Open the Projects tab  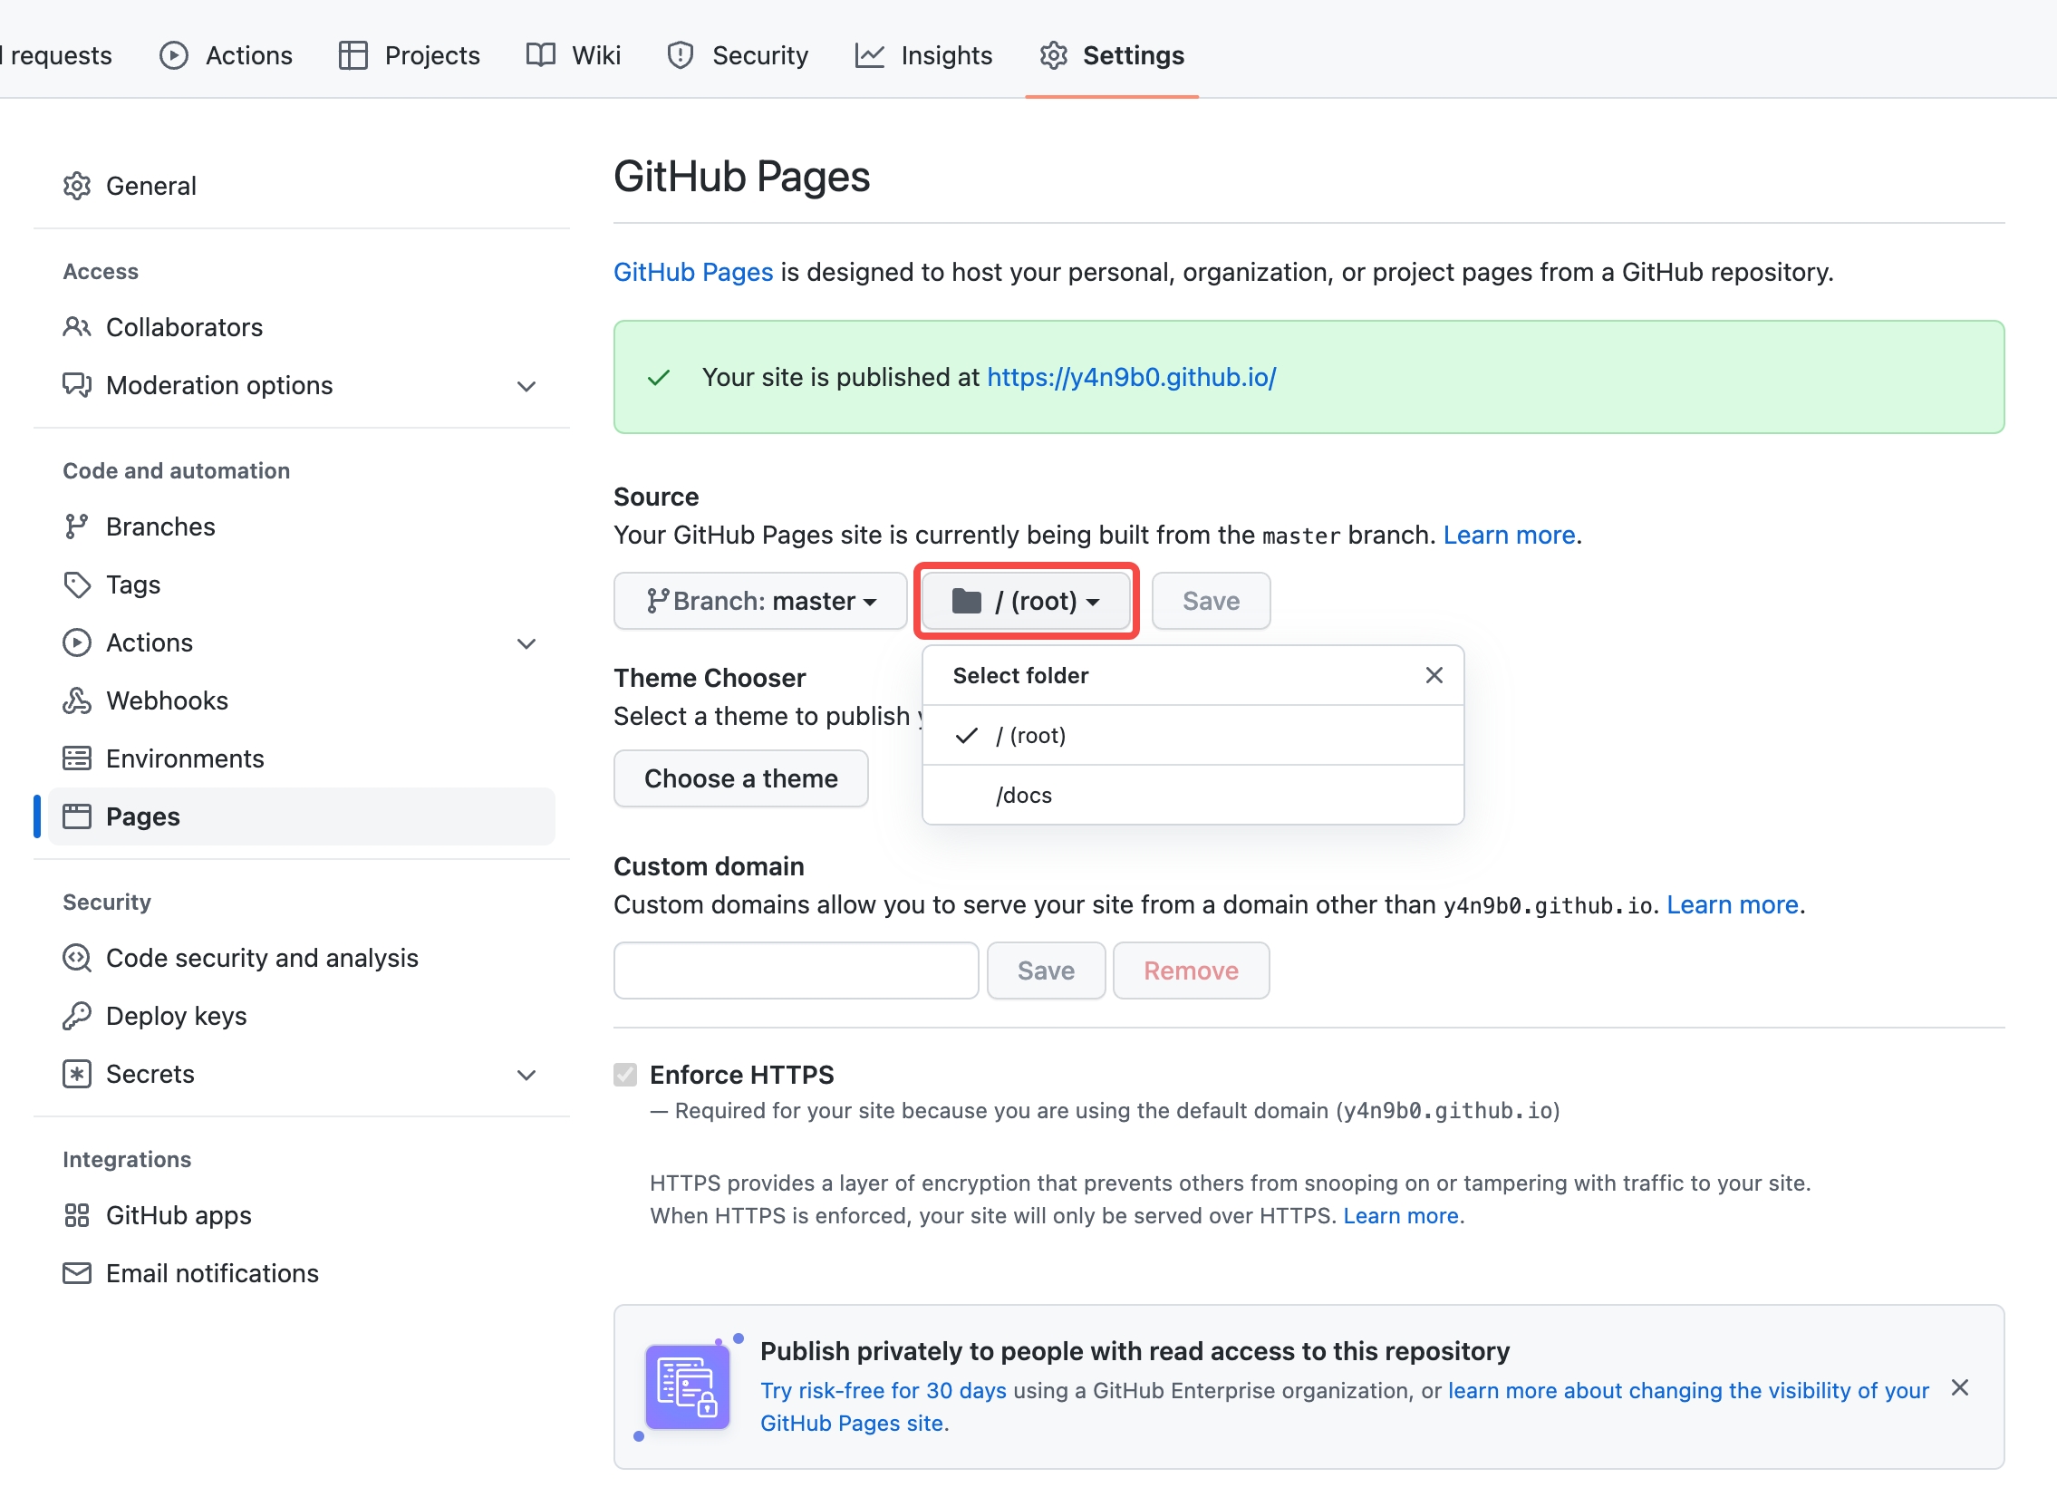[x=409, y=56]
